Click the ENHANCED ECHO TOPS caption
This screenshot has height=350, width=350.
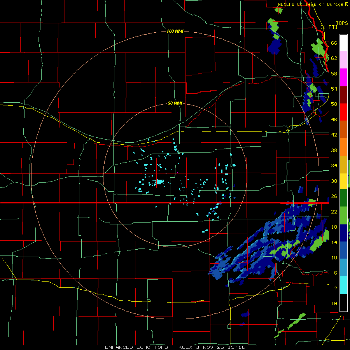click(136, 347)
